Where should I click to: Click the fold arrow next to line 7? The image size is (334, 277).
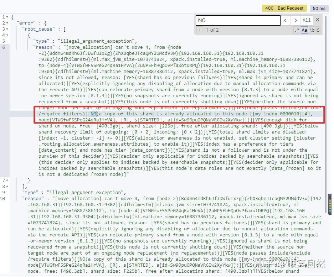point(8,180)
